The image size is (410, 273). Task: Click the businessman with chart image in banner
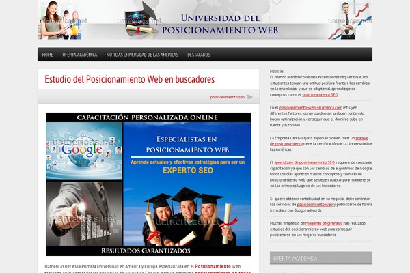point(350,20)
